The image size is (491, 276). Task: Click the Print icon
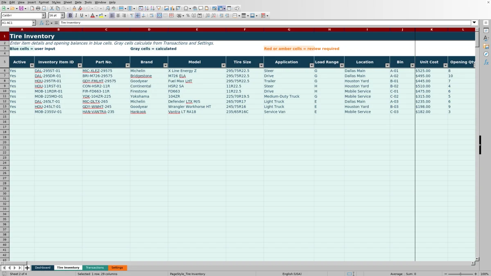pyautogui.click(x=38, y=8)
